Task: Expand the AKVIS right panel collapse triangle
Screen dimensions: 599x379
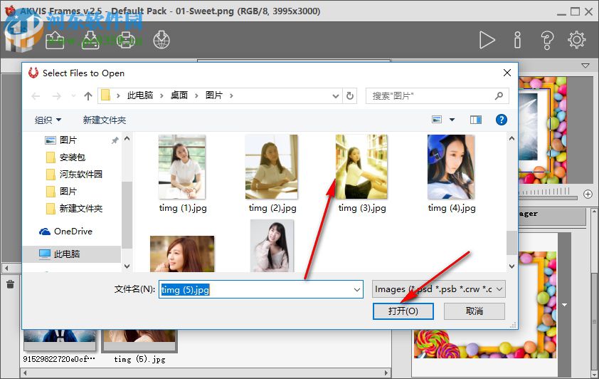Action: pos(585,66)
